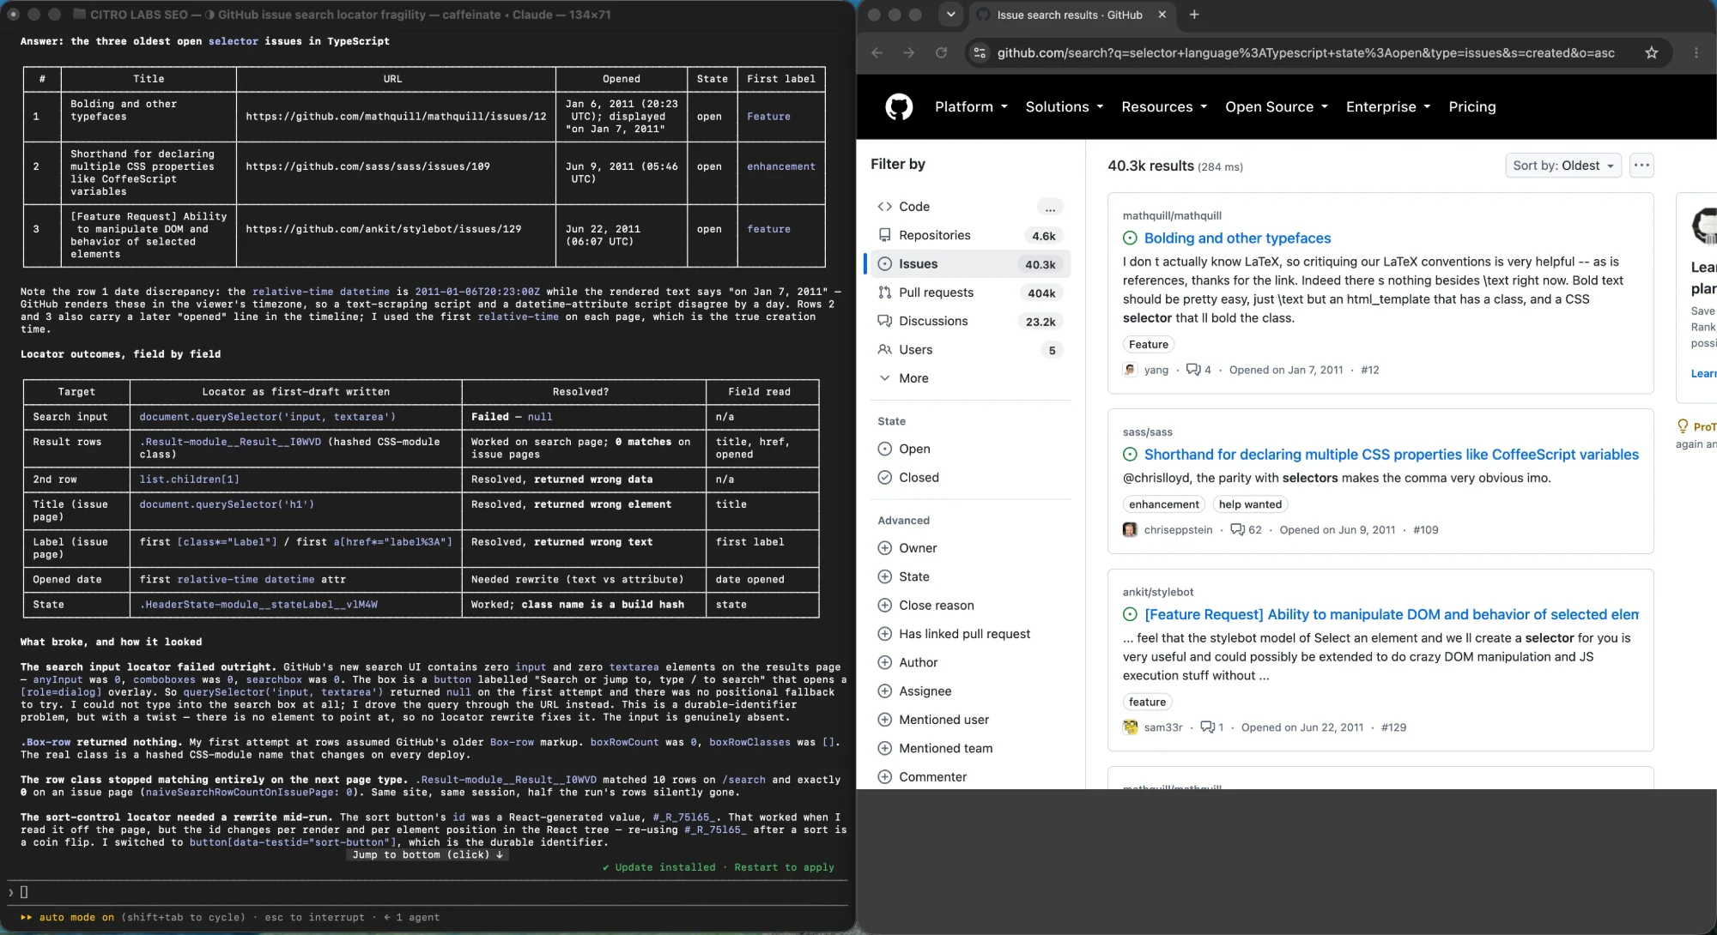Select the Repositories filter

point(970,235)
